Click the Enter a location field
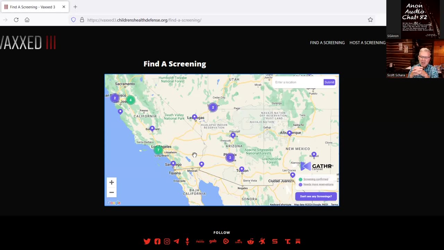444x250 pixels. pos(298,82)
